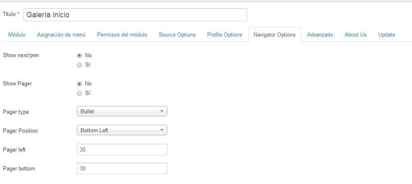Screen dimensions: 412x184
Task: Open the Advanzado tab
Action: point(320,34)
